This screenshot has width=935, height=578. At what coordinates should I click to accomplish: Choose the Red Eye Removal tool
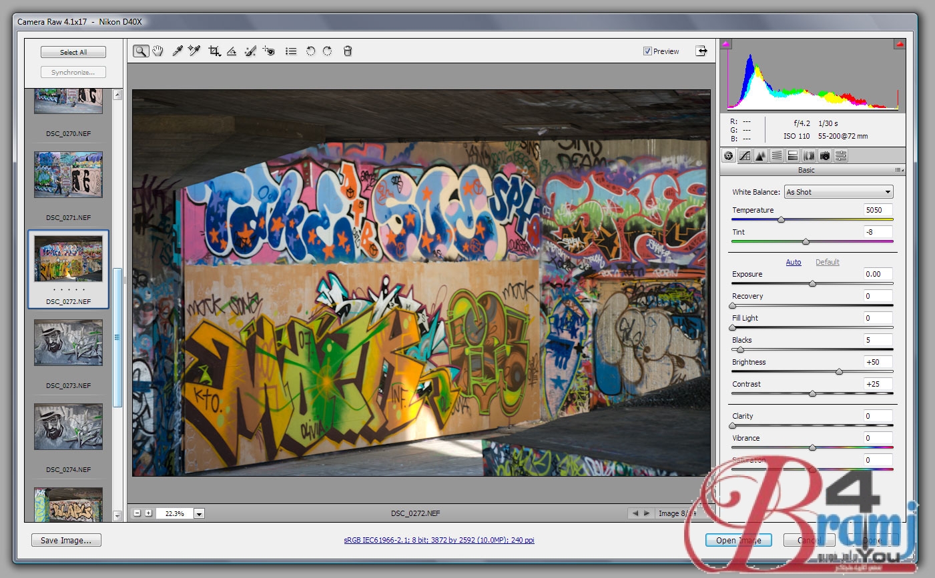pos(269,51)
